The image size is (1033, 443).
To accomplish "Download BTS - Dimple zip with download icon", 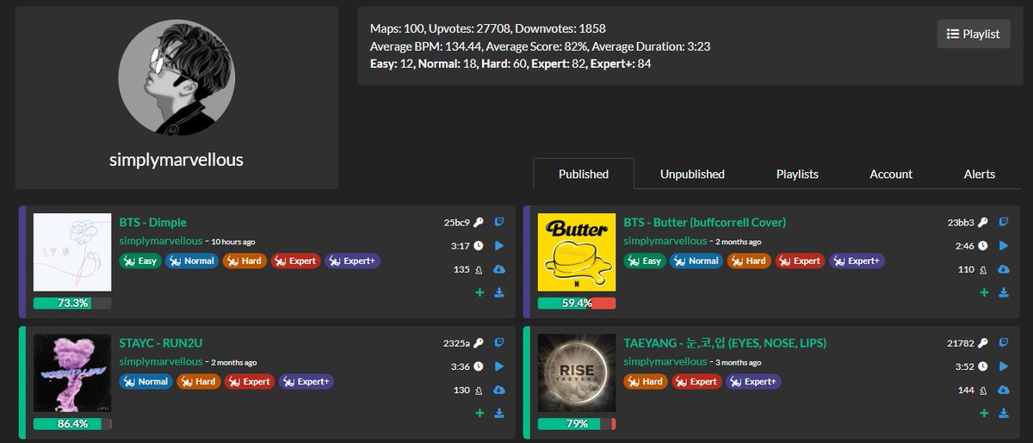I will (x=500, y=292).
